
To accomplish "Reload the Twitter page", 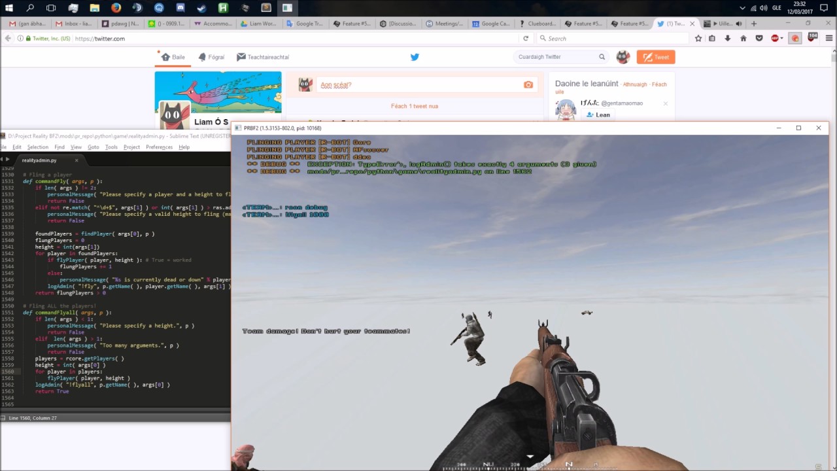I will [x=525, y=39].
